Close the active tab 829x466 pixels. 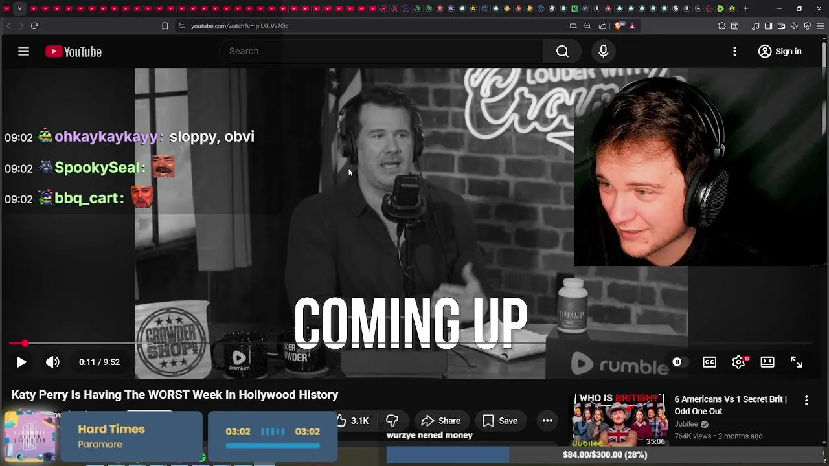(19, 8)
